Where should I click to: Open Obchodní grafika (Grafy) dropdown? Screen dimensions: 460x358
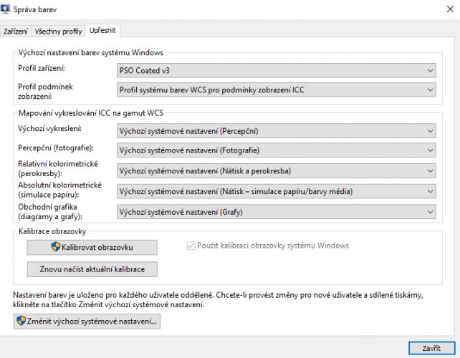coord(277,212)
